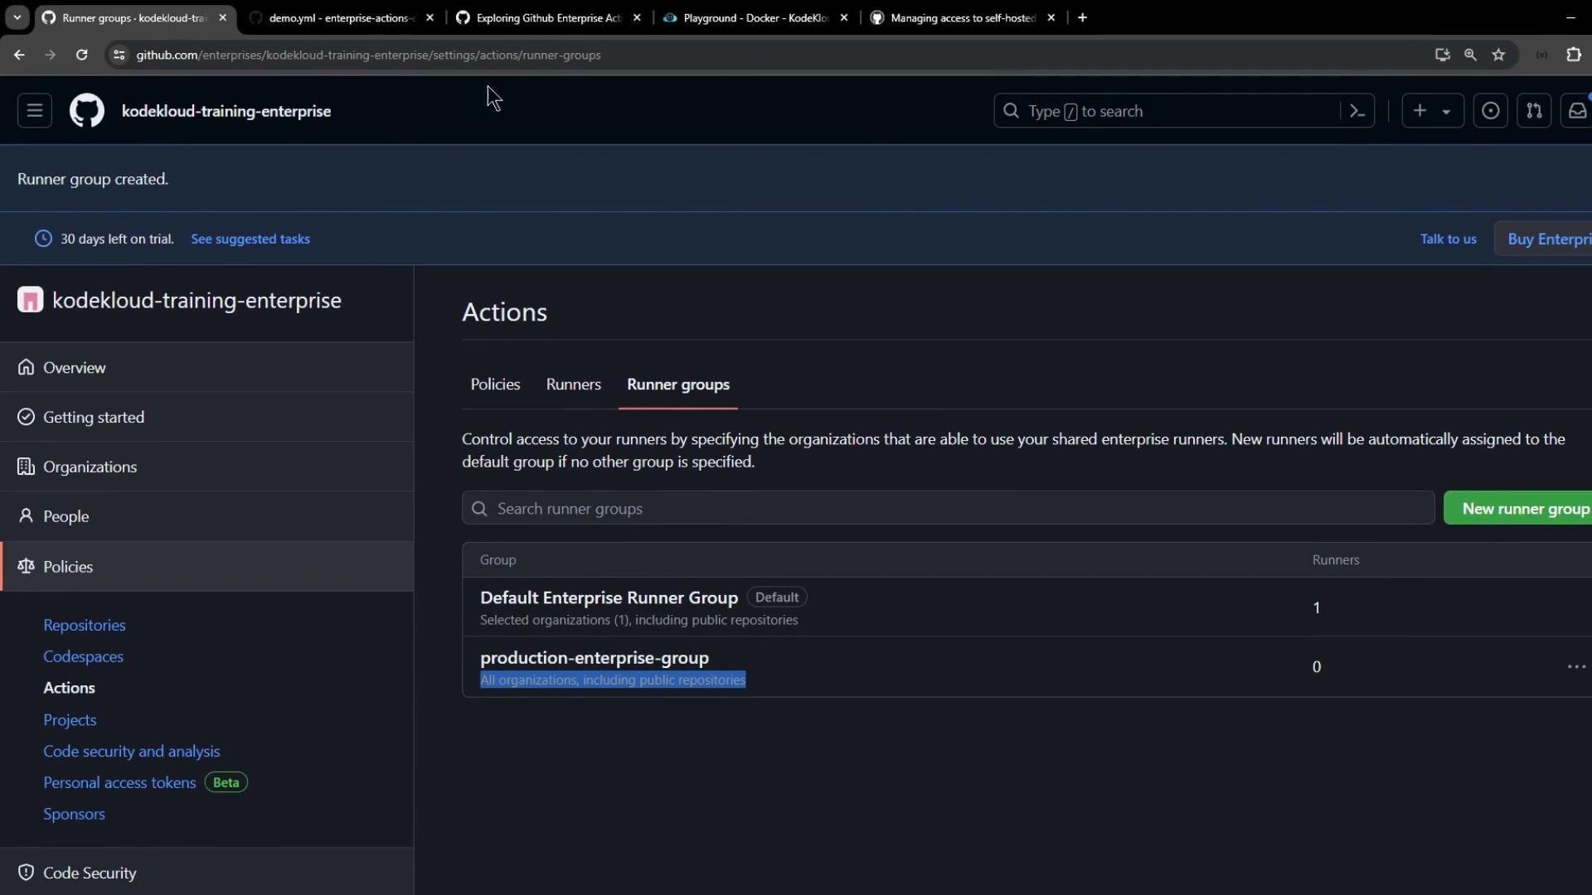Reload the page
1592x895 pixels.
81,55
